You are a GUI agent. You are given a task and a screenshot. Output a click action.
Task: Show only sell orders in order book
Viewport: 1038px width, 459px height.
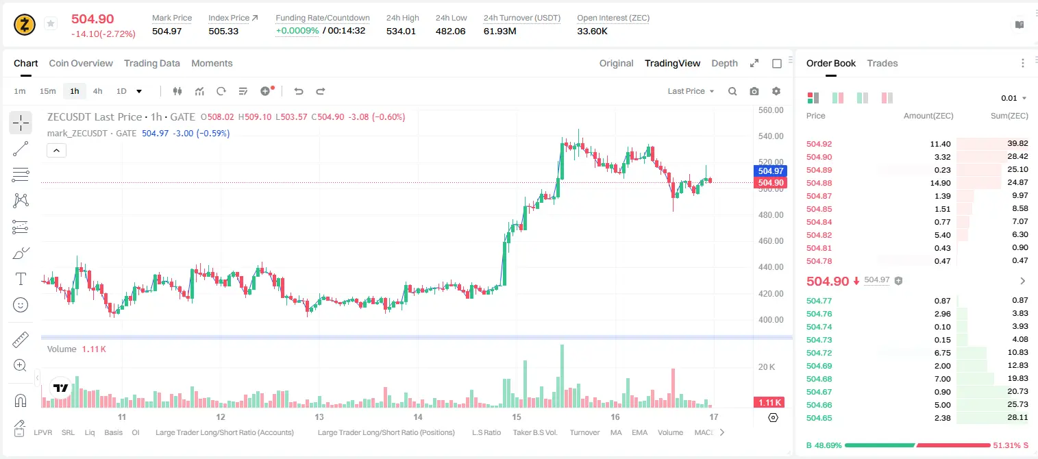tap(887, 98)
